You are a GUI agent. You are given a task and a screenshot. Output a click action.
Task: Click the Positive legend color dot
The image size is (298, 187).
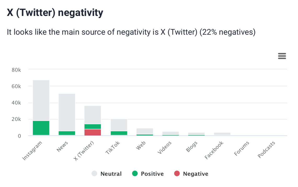[135, 174]
